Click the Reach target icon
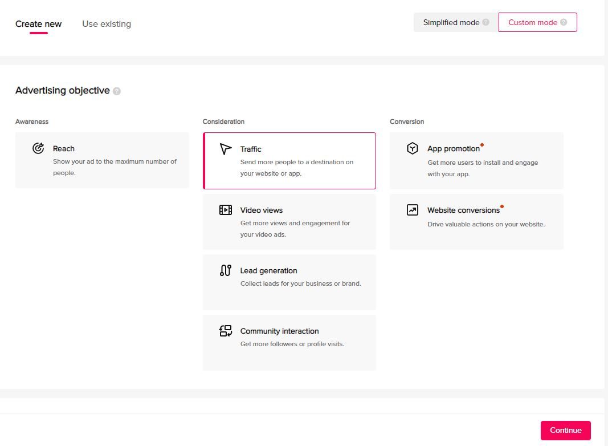Viewport: 608px width, 446px height. [38, 148]
